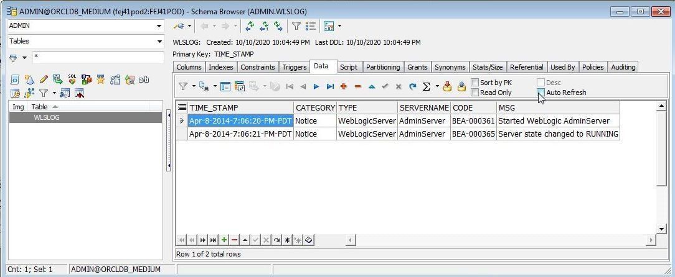This screenshot has width=675, height=277.
Task: Click the create table wizard icon with sparkle
Action: click(x=29, y=79)
